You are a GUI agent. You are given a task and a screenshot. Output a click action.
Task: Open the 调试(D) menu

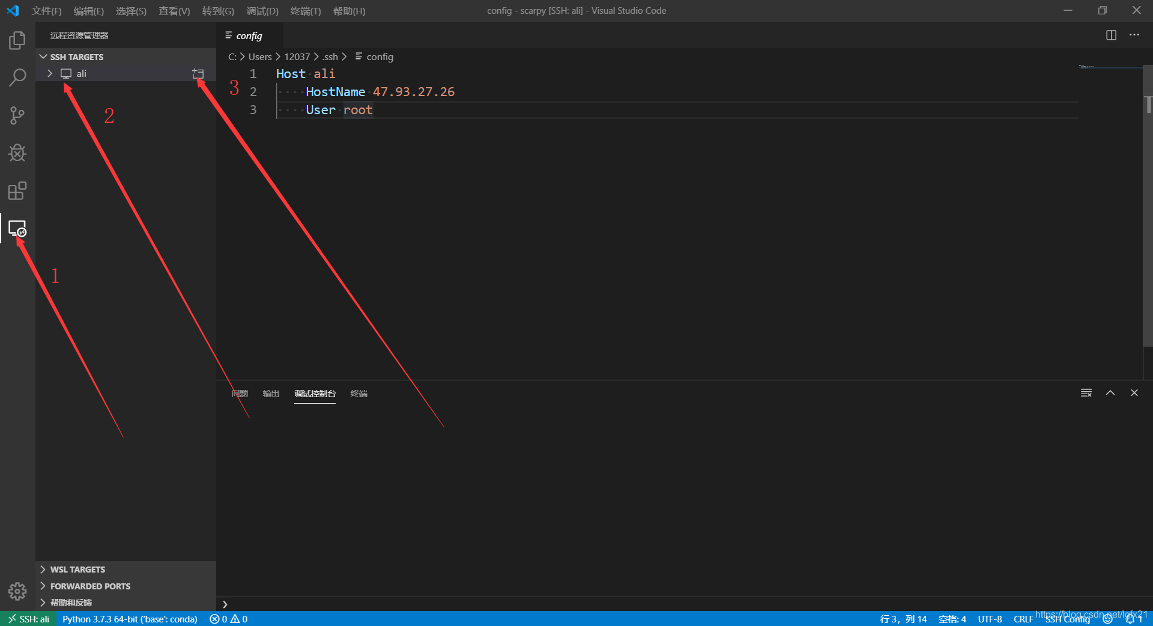[x=262, y=11]
